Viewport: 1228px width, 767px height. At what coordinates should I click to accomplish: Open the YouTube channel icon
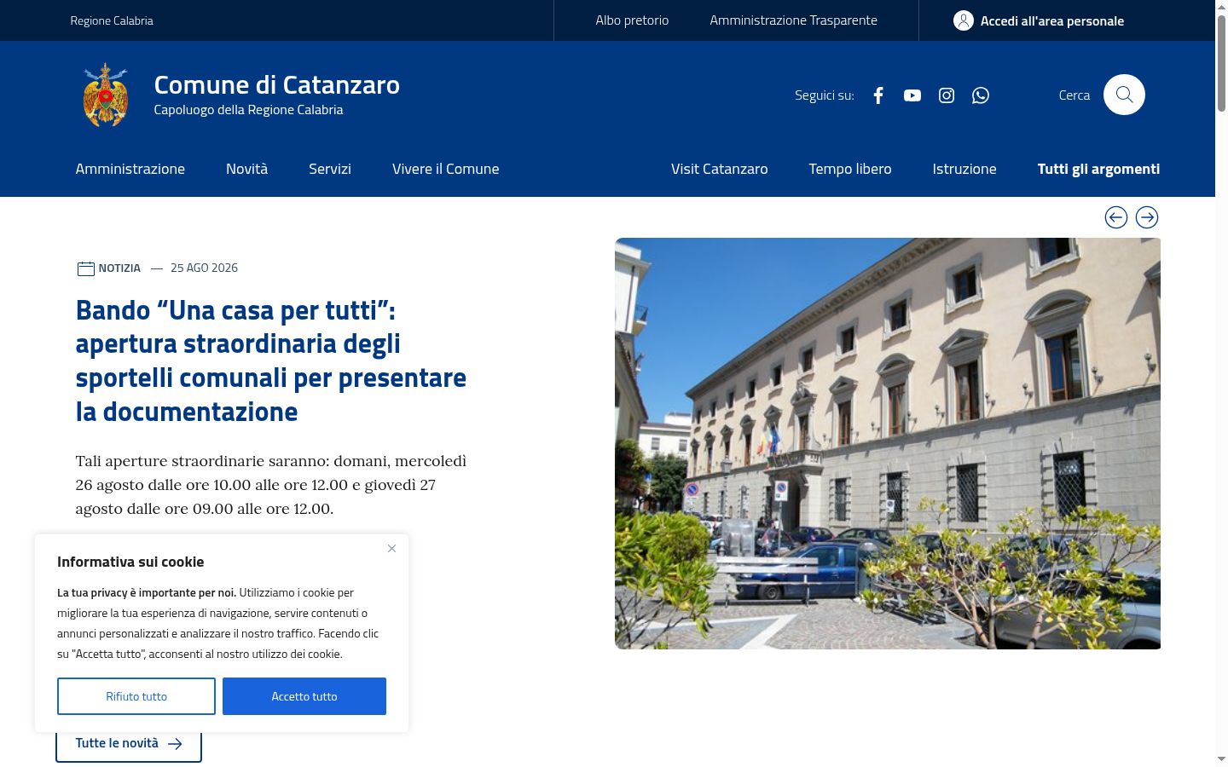pos(912,95)
